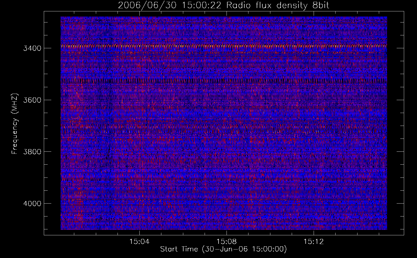Click the plot title '2006/06/30 15:00:22 Radio flux density 8bit'

(223, 5)
